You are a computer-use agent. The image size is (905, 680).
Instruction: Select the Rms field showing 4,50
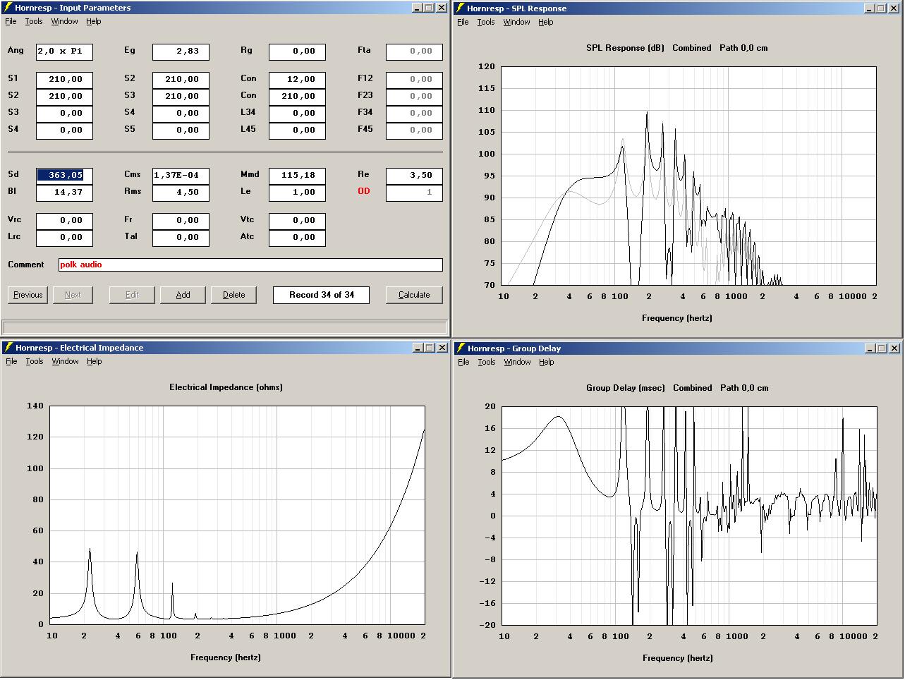point(181,193)
